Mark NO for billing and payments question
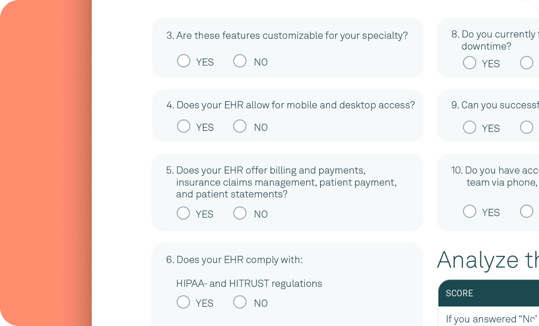 point(240,213)
